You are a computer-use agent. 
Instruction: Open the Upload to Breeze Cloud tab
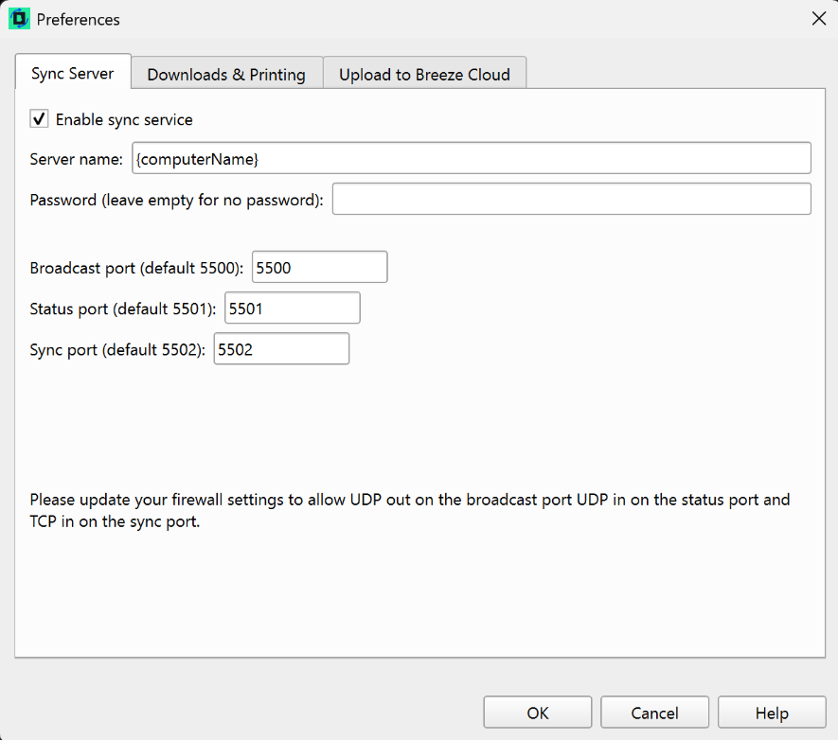424,74
